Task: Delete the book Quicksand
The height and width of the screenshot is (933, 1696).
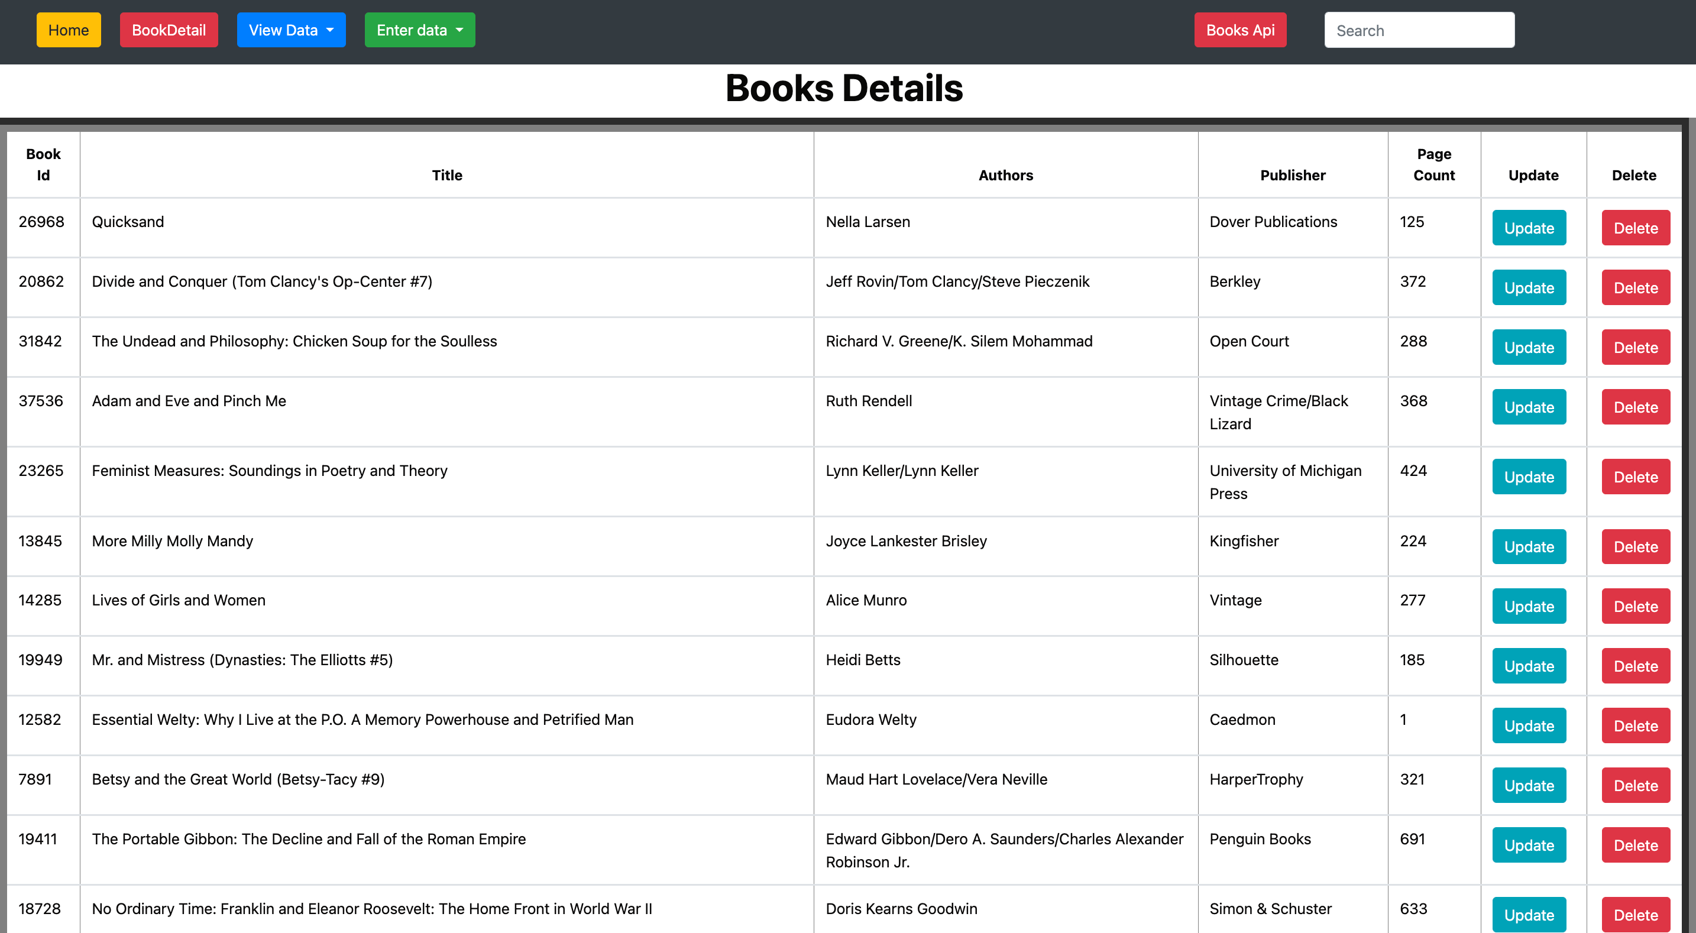Action: 1636,228
